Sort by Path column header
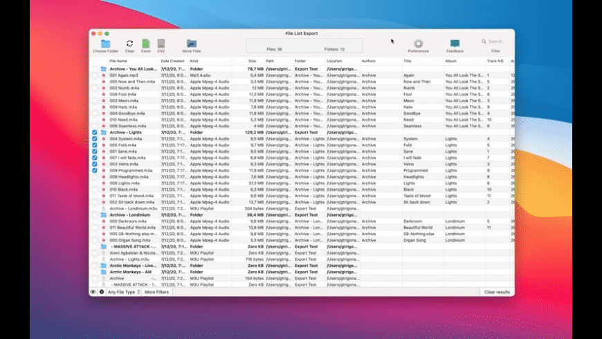Image resolution: width=602 pixels, height=339 pixels. 270,61
